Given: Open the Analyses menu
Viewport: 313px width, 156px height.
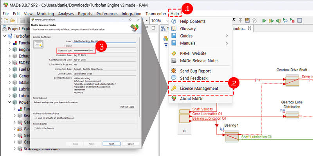Looking at the screenshot, I should pos(66,14).
